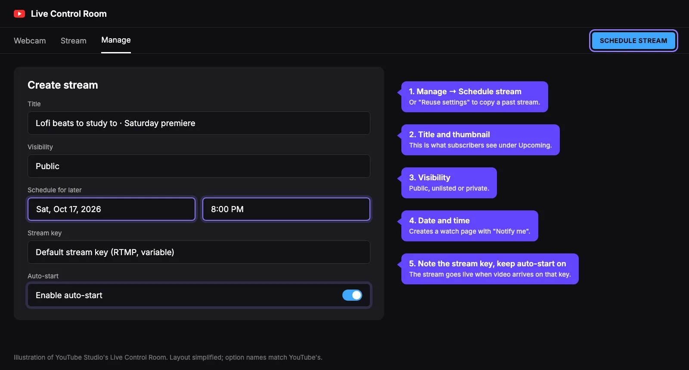Open the Stream key dropdown
This screenshot has width=689, height=370.
point(199,252)
